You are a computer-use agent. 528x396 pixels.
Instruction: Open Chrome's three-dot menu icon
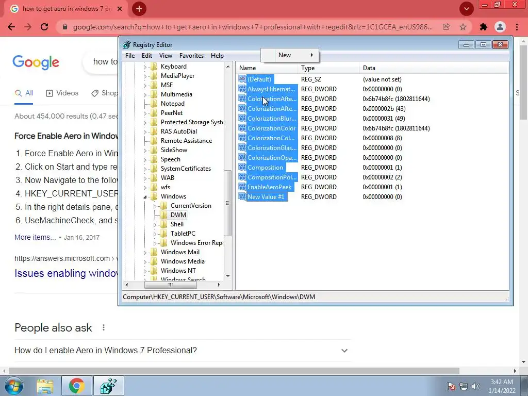coord(517,27)
